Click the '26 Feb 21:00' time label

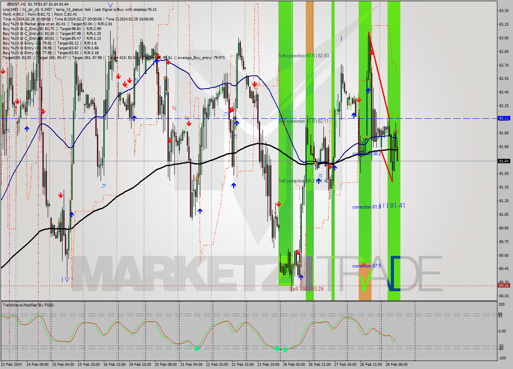pos(319,364)
